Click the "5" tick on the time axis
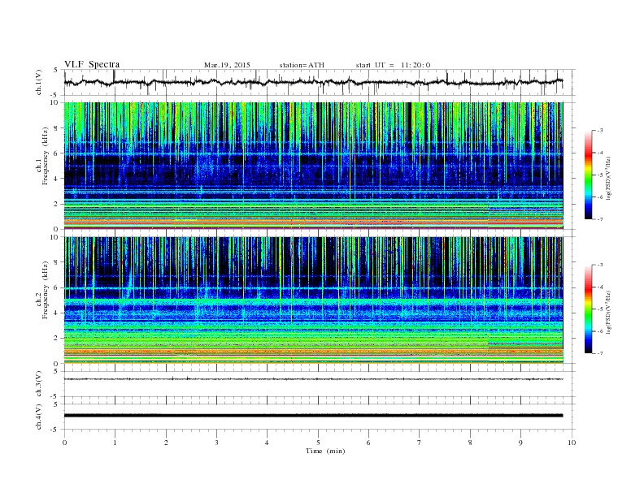Viewport: 644px width, 497px height. click(x=318, y=443)
